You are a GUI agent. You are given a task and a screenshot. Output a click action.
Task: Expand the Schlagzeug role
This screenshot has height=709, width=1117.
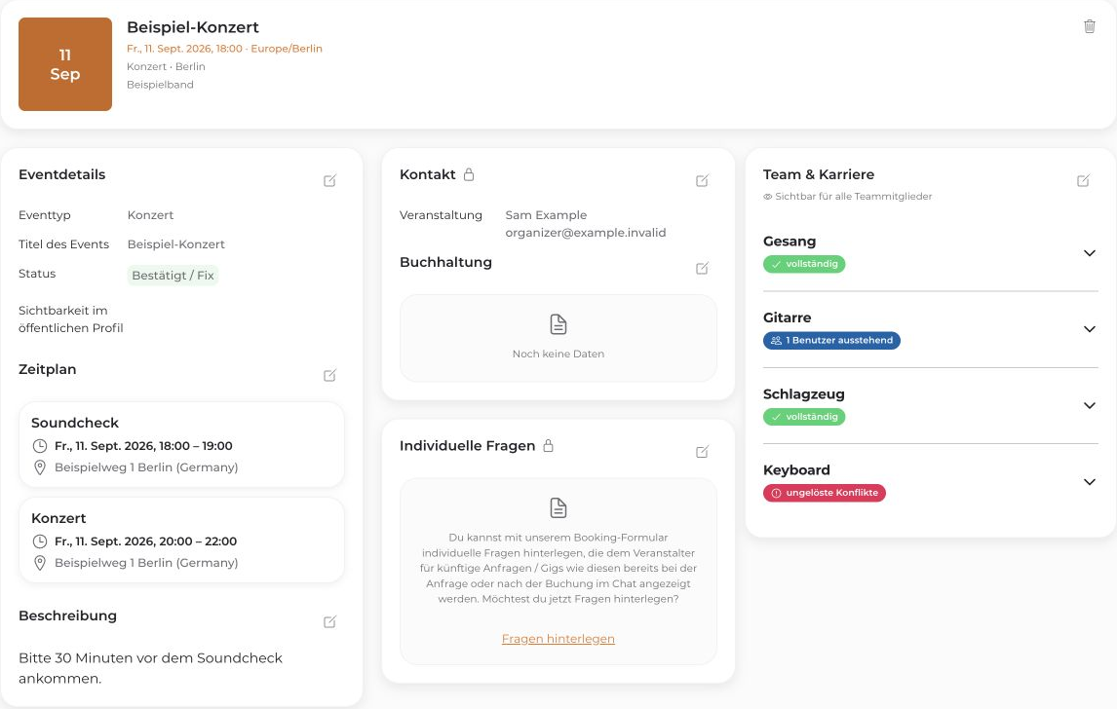coord(1089,406)
